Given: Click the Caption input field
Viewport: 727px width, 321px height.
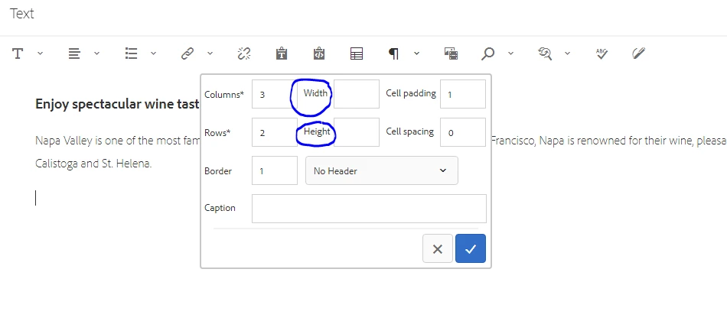Looking at the screenshot, I should click(369, 209).
